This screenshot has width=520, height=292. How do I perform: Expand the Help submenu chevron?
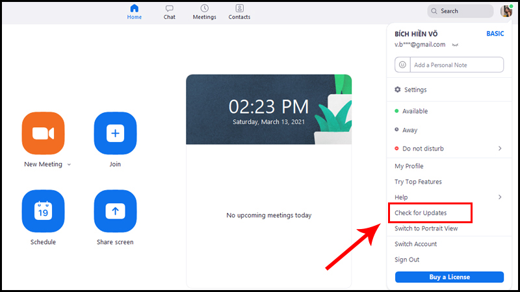point(500,197)
